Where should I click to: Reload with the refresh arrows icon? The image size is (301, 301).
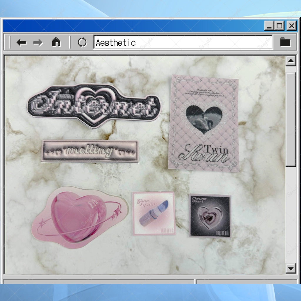pos(82,42)
